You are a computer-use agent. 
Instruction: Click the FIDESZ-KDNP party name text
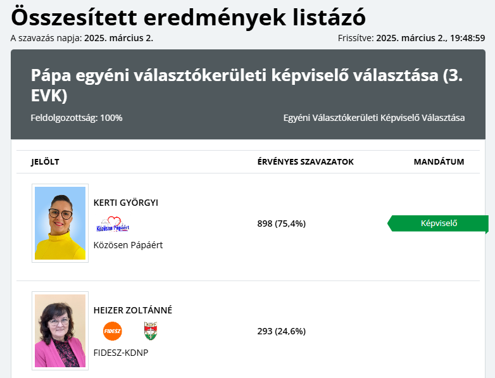tap(120, 353)
